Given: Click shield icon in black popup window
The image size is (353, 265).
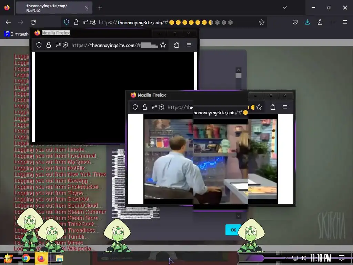Looking at the screenshot, I should [39, 45].
